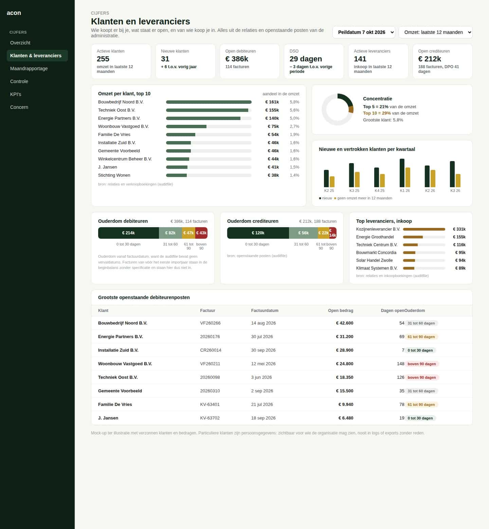Screen dimensions: 489x529
Task: Select the red € 43k debiteuren segment
Action: point(201,233)
